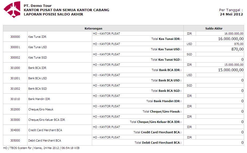
Task: Click the report date 24 Mei 2012
Action: point(231,14)
